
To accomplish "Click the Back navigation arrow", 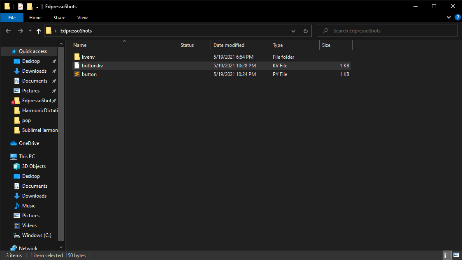I will 8,31.
